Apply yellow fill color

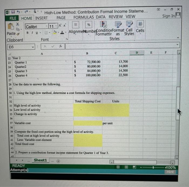click(x=55, y=32)
